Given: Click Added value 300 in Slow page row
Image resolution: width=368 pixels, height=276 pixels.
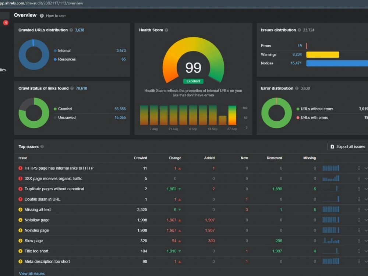Looking at the screenshot, I should pos(211,241).
